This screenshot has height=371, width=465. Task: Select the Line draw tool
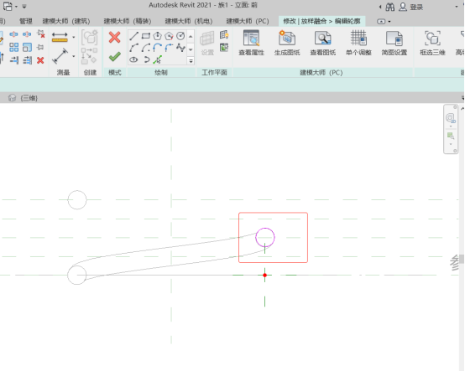tap(133, 36)
